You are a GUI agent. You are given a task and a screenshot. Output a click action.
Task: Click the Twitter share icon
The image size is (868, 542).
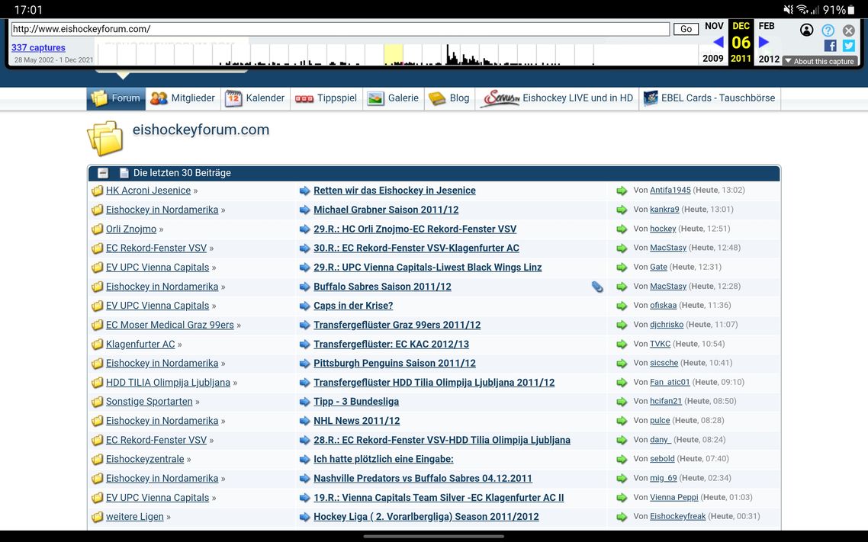[x=848, y=46]
